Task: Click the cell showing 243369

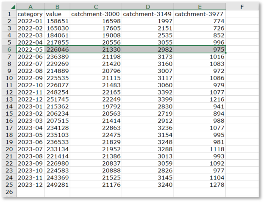Action: 57,177
